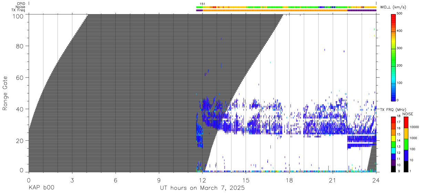Click the Noise row label at top left
This screenshot has height=195, width=423.
(20, 7)
